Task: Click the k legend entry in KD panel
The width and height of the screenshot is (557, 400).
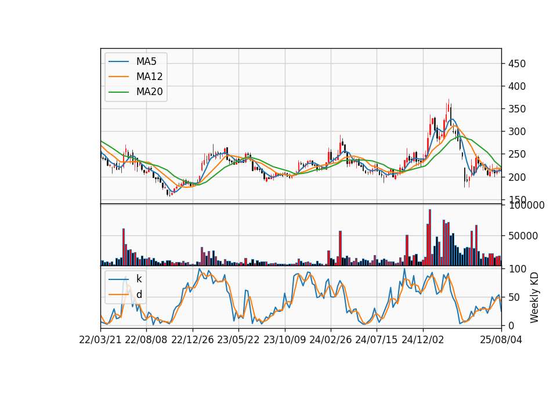Action: (139, 279)
